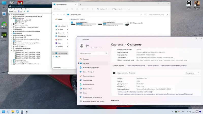Click the Explorer up-arrow navigation button
Image resolution: width=203 pixels, height=114 pixels.
pos(64,15)
